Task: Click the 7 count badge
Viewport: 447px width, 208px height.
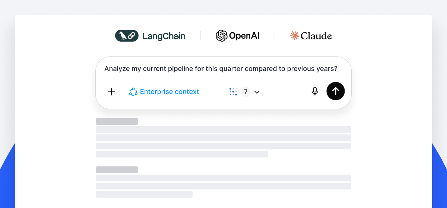Action: (245, 92)
